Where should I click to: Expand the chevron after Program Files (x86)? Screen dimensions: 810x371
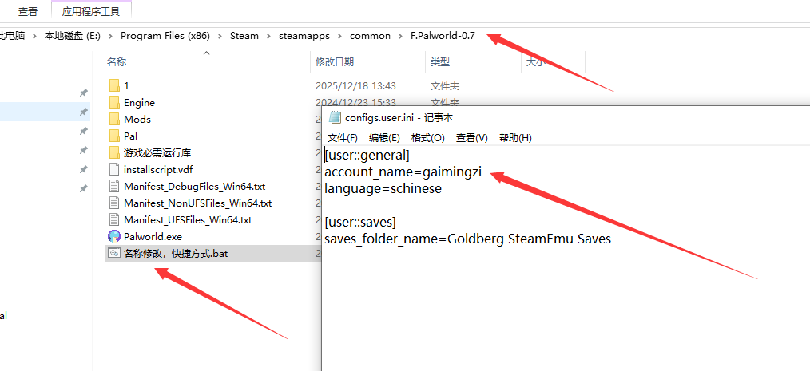(x=220, y=36)
